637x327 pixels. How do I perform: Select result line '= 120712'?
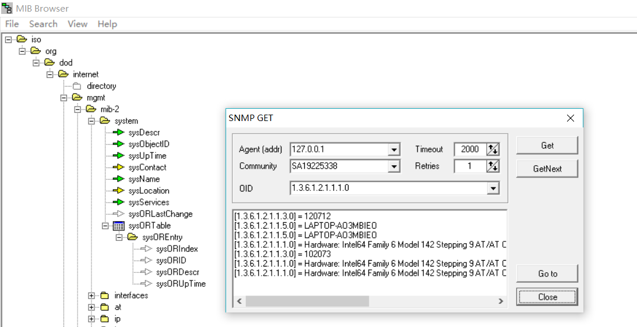tap(283, 216)
